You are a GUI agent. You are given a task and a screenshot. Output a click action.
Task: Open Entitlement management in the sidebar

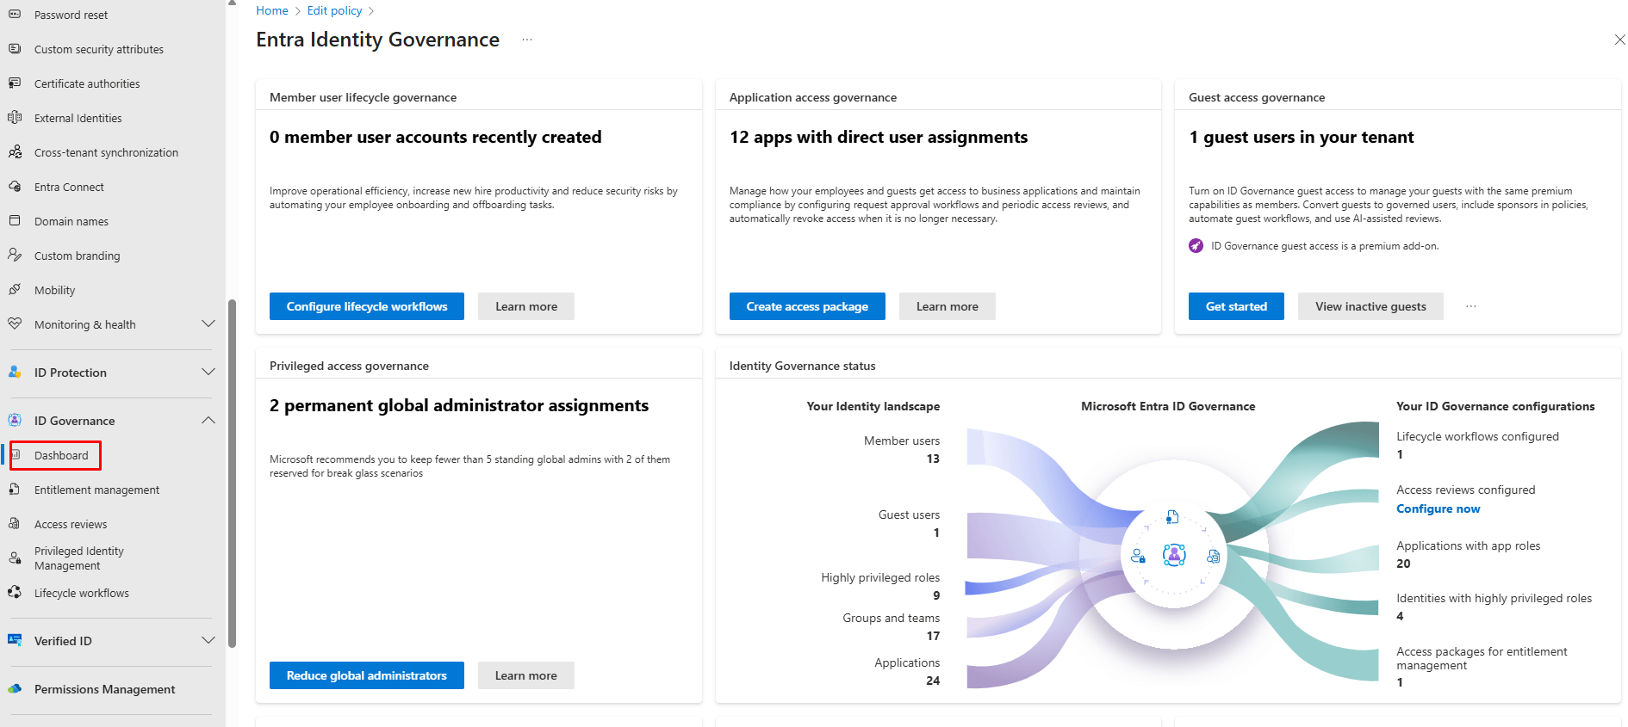click(96, 490)
